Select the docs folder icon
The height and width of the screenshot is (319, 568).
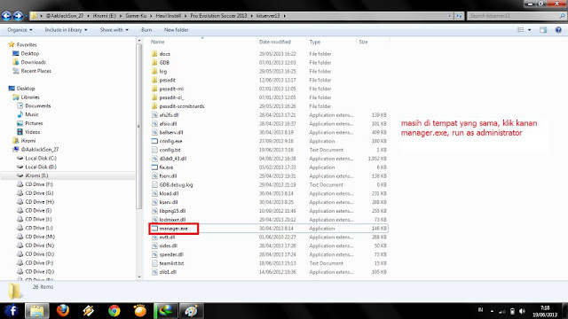tap(154, 54)
